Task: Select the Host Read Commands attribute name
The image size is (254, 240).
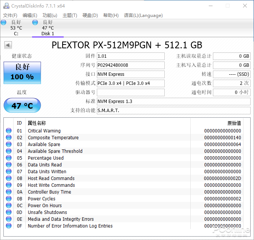Action: tap(51, 178)
